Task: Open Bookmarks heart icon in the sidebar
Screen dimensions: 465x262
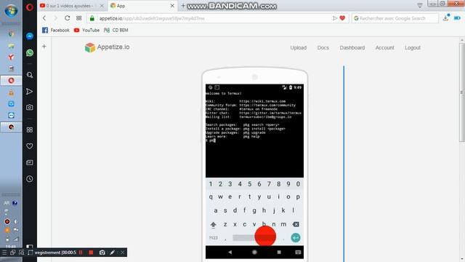Action: [x=30, y=146]
